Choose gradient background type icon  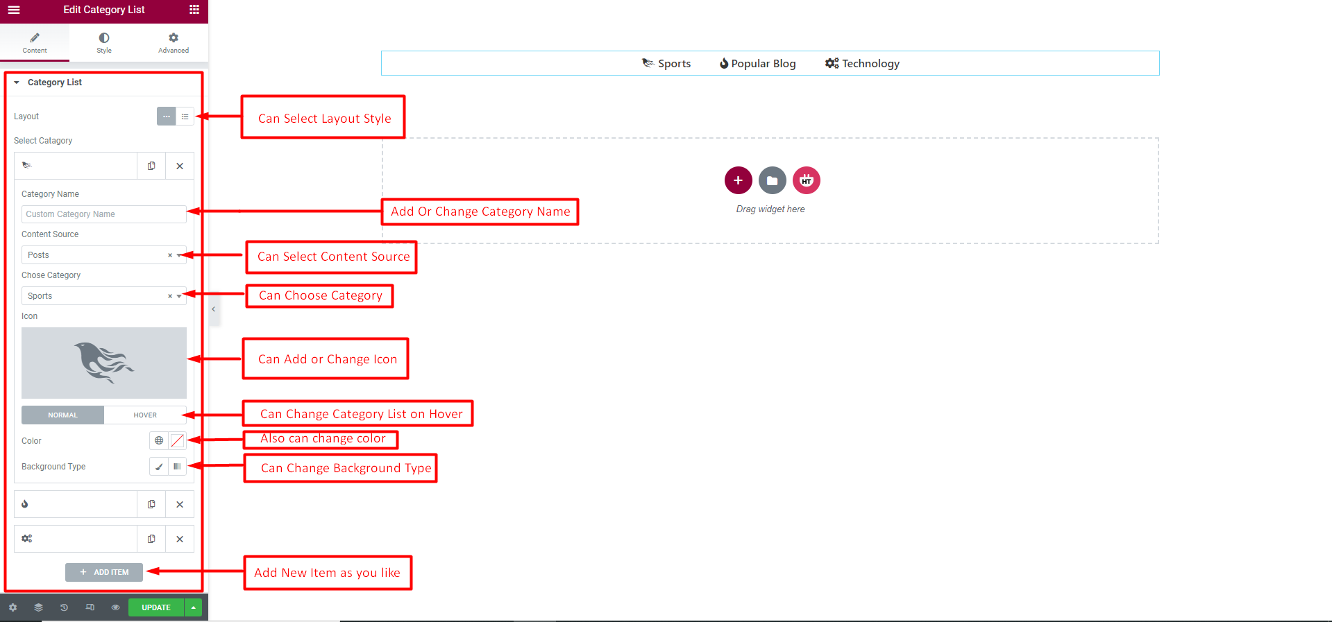pos(178,467)
